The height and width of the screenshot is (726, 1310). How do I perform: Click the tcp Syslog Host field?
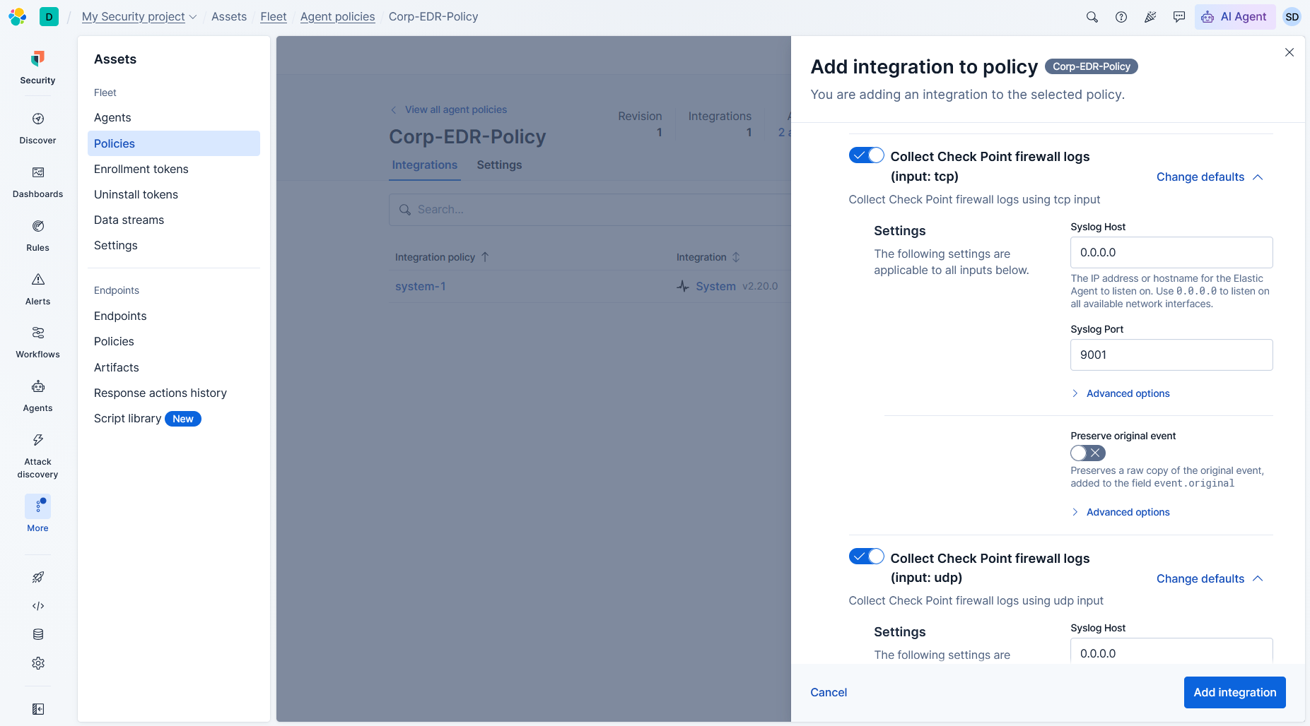click(x=1171, y=252)
